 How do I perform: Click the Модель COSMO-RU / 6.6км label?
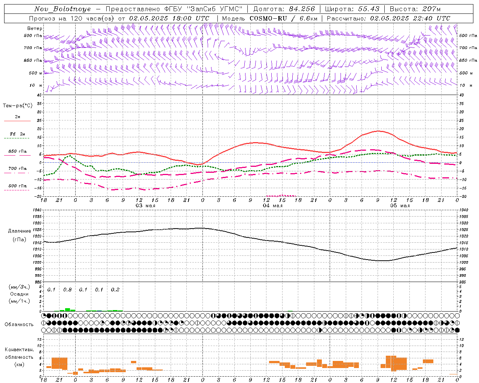270,18
